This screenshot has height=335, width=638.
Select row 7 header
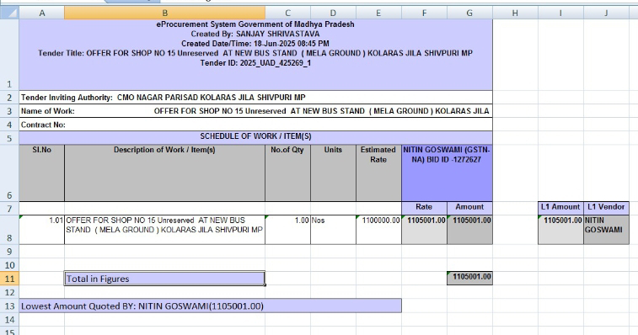(x=9, y=209)
